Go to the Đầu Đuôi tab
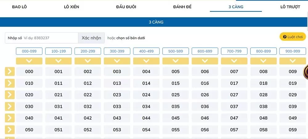The width and height of the screenshot is (308, 139). click(x=126, y=7)
